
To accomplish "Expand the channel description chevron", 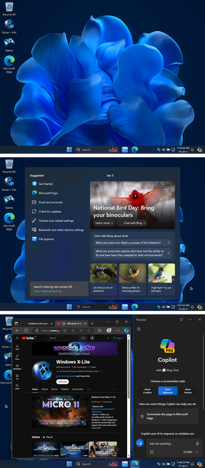I will pos(101,371).
